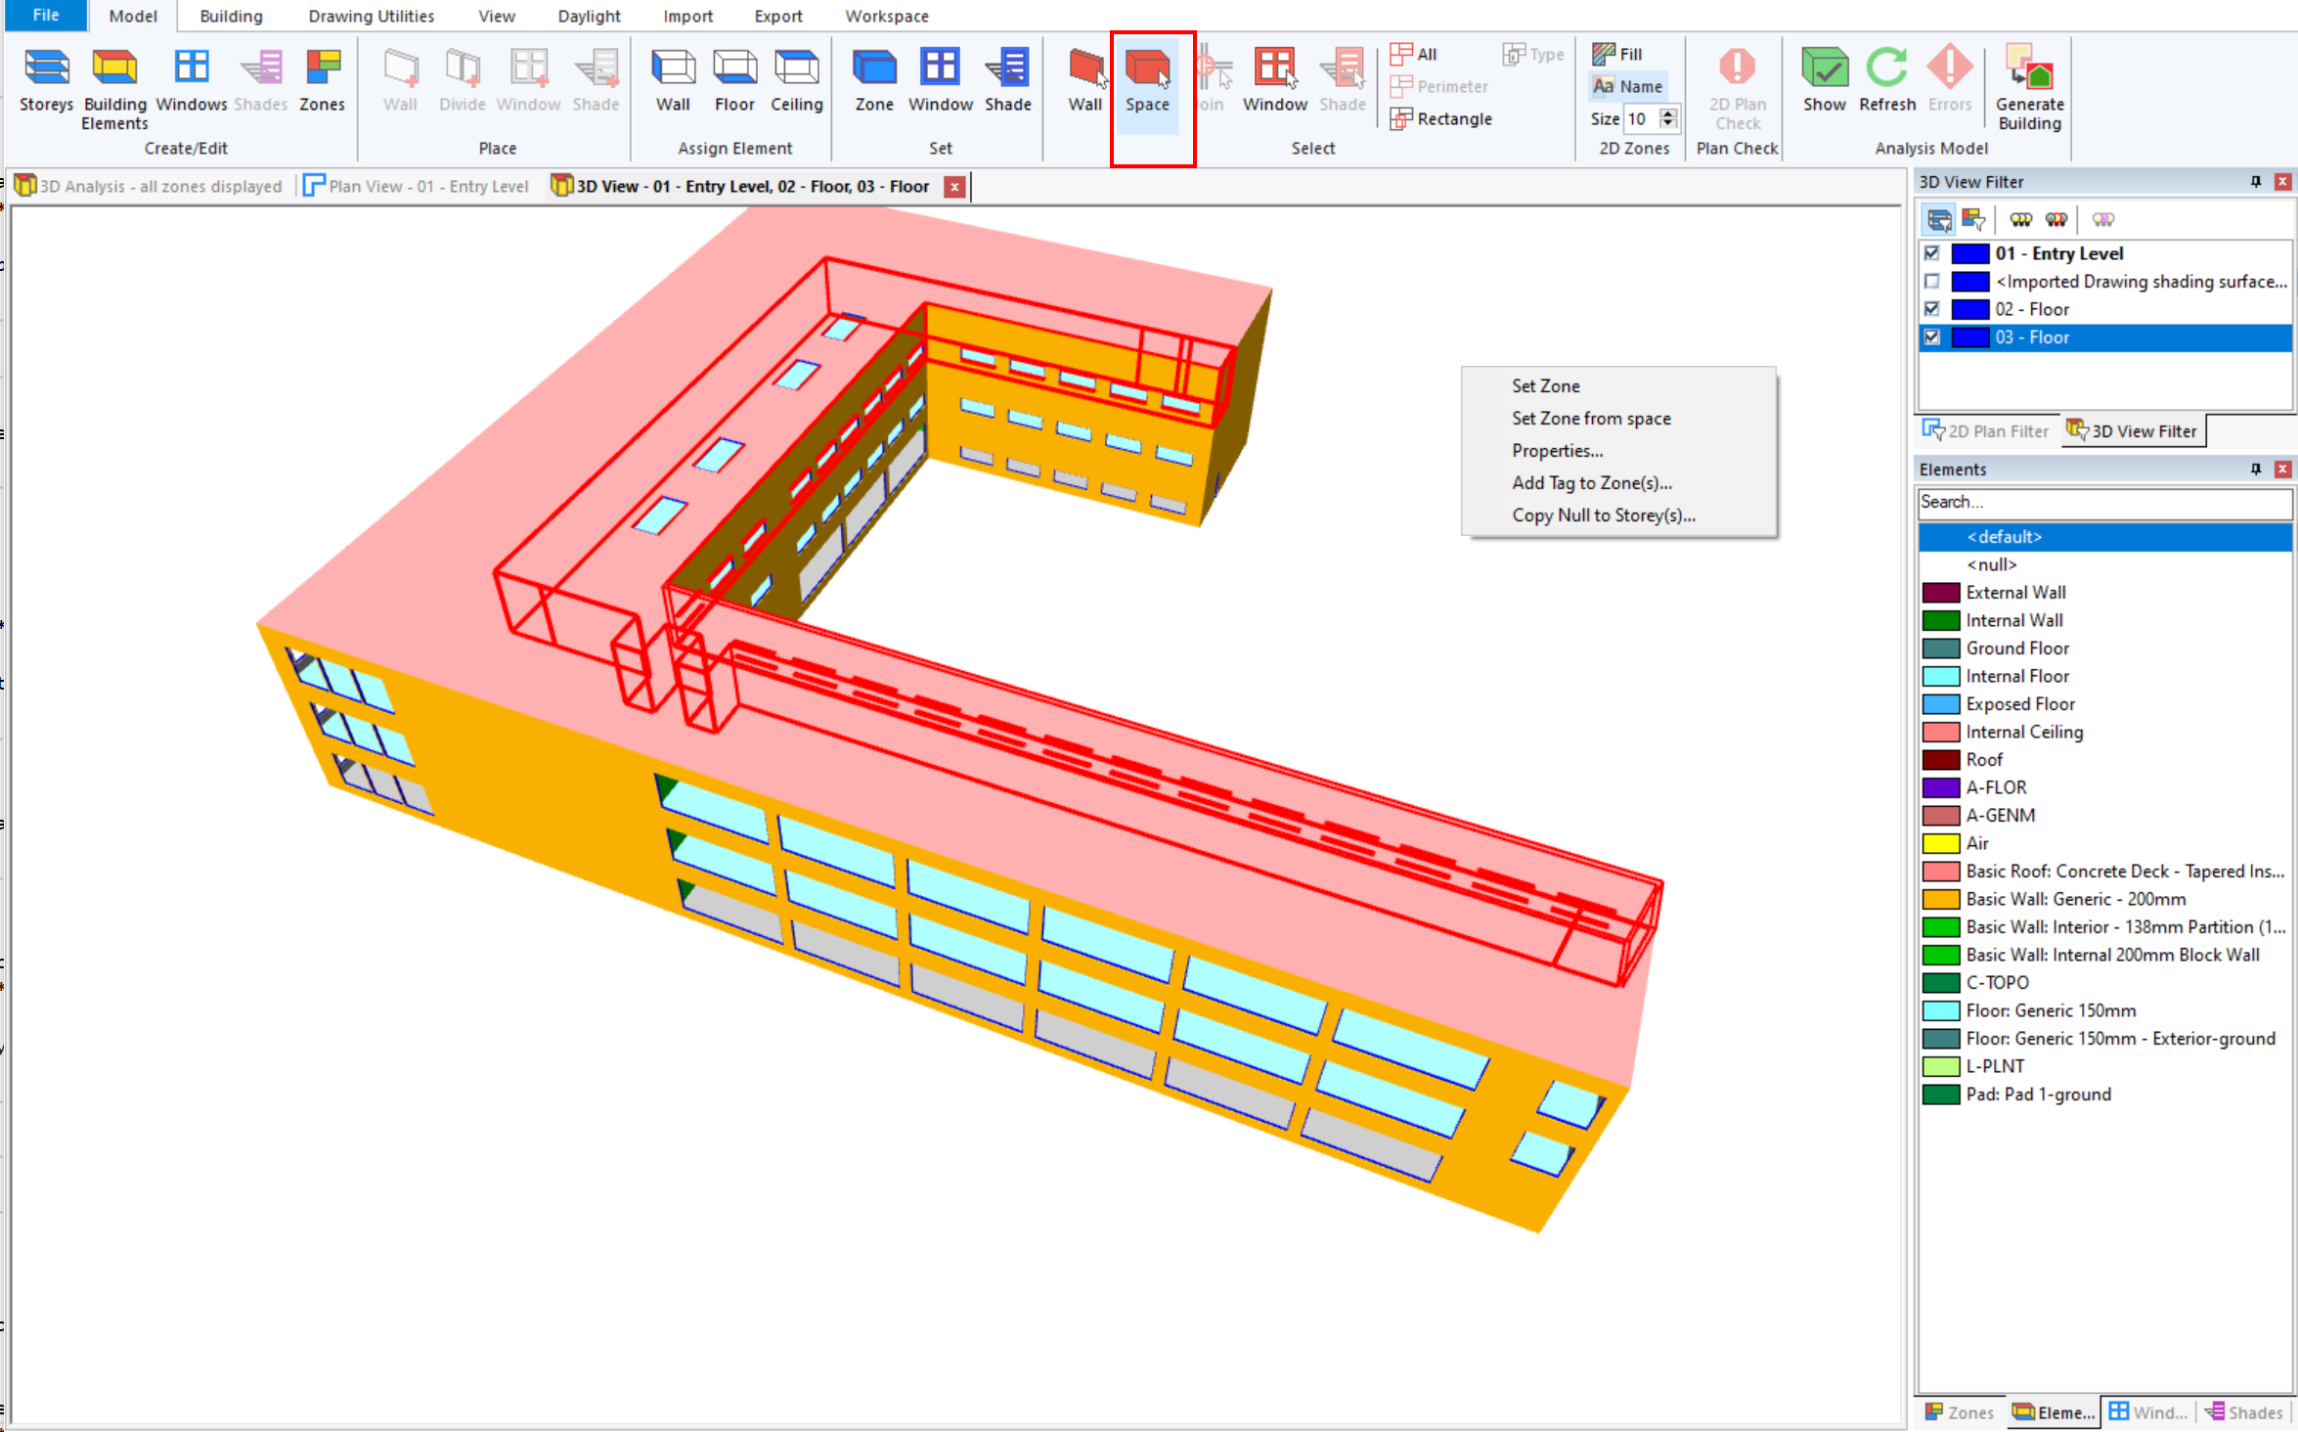Click the Zone tool in Set group
The width and height of the screenshot is (2298, 1432).
(x=873, y=76)
